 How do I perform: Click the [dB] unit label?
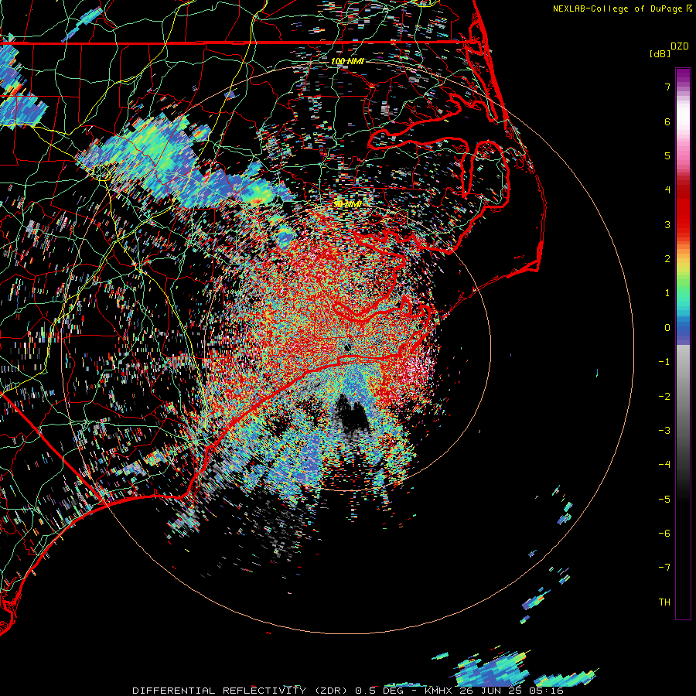tap(660, 53)
